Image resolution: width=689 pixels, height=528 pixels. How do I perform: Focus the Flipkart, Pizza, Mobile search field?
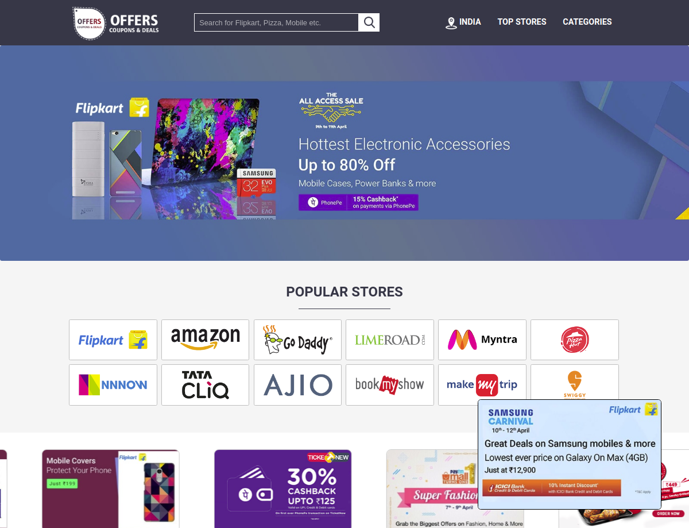[x=277, y=22]
